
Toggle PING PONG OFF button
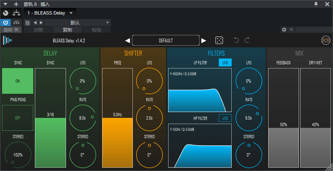coord(17,118)
